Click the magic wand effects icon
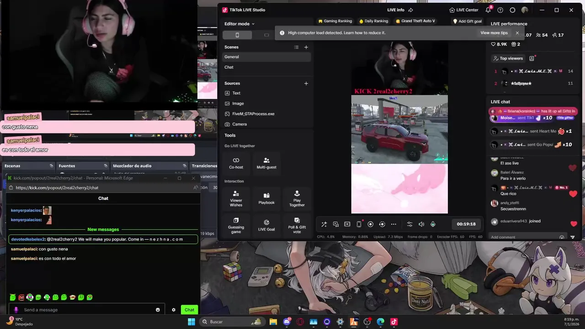The image size is (585, 329). [324, 224]
